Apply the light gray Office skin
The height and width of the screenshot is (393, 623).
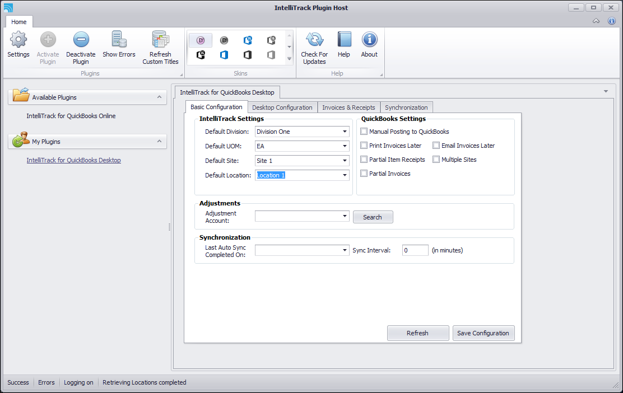pos(271,55)
